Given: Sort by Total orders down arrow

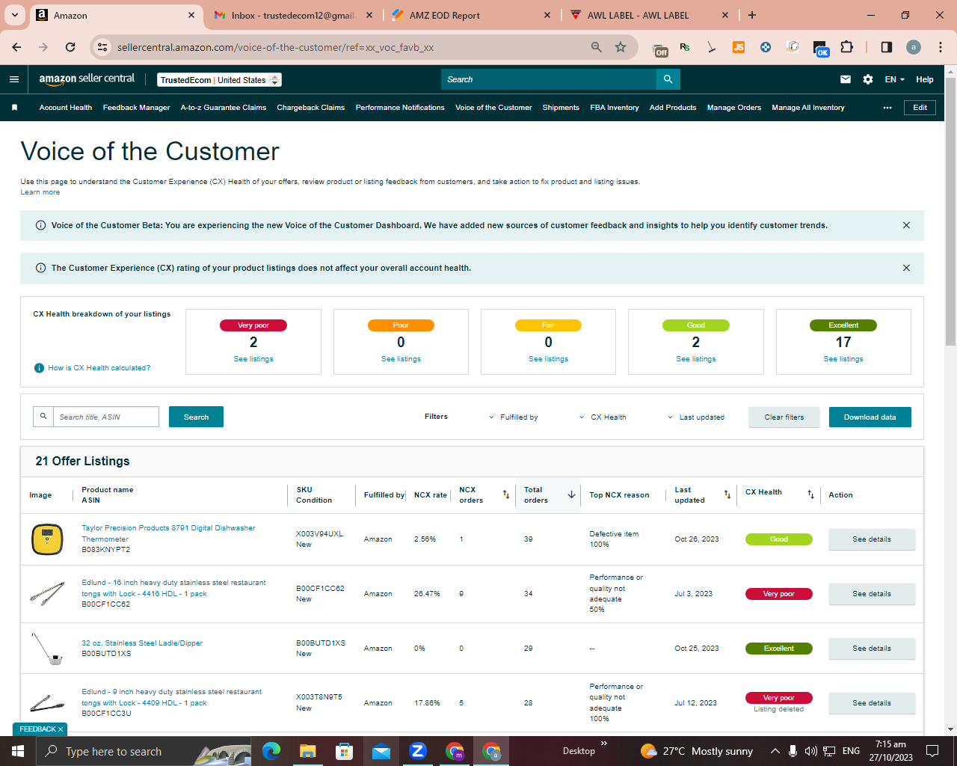Looking at the screenshot, I should click(571, 494).
